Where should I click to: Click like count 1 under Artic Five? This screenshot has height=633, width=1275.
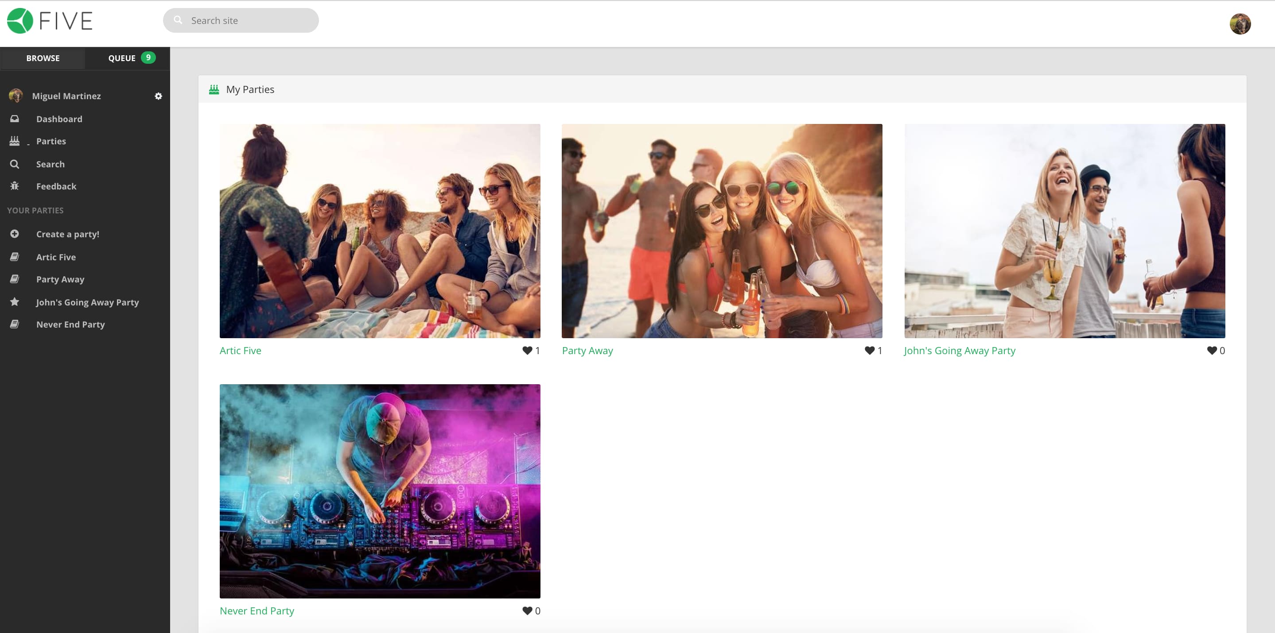click(x=537, y=351)
